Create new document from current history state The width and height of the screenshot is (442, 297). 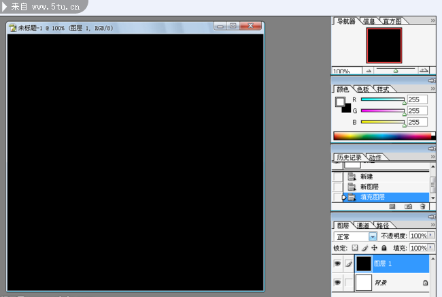coord(392,206)
